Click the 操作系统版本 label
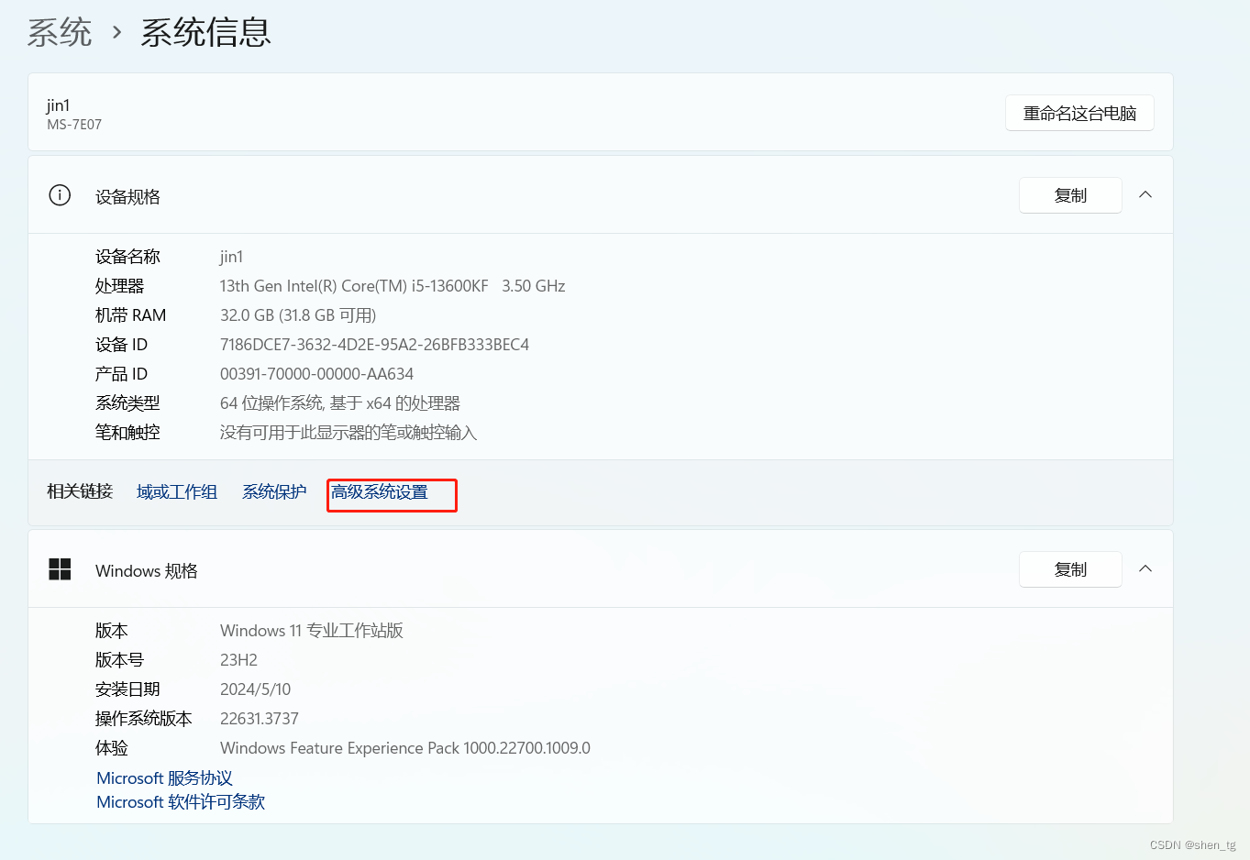The image size is (1250, 860). pos(144,719)
